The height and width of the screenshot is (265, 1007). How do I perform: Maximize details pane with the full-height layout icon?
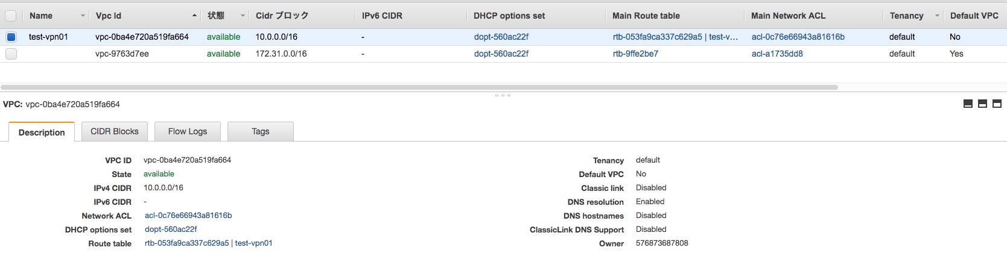click(x=997, y=104)
